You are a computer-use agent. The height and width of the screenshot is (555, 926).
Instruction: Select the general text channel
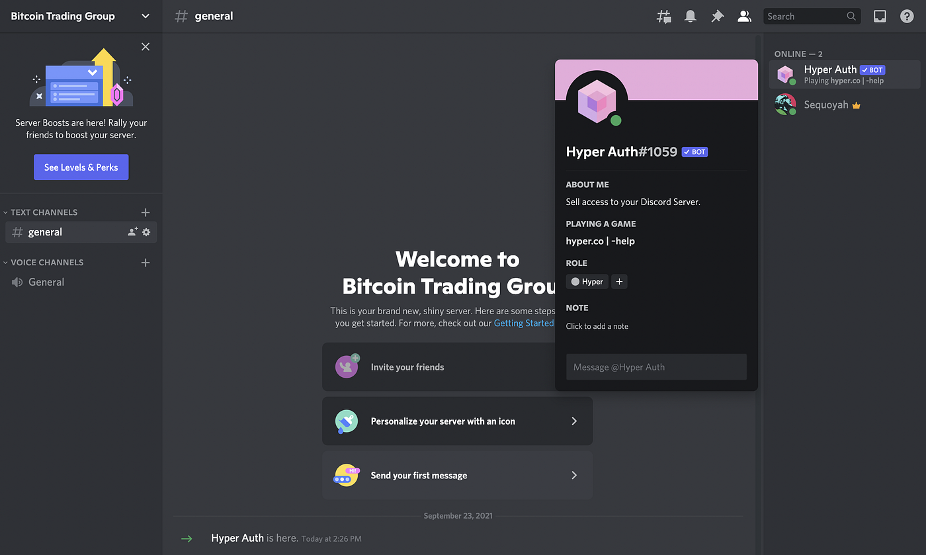46,232
